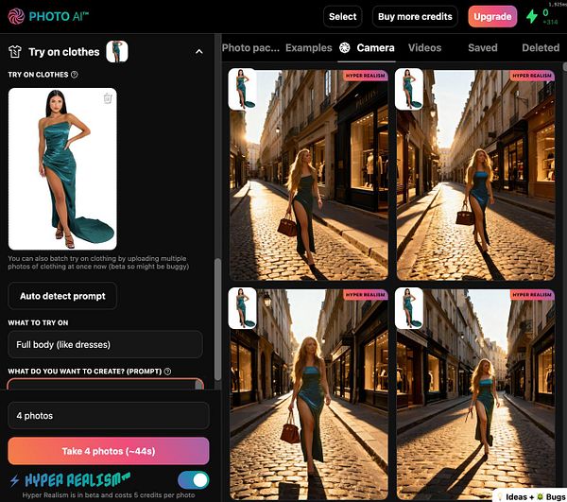The height and width of the screenshot is (502, 567).
Task: Click dress reference thumbnail on top-right photo
Action: pyautogui.click(x=409, y=89)
